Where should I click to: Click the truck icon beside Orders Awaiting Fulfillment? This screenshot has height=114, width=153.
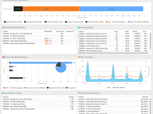click(x=3, y=57)
